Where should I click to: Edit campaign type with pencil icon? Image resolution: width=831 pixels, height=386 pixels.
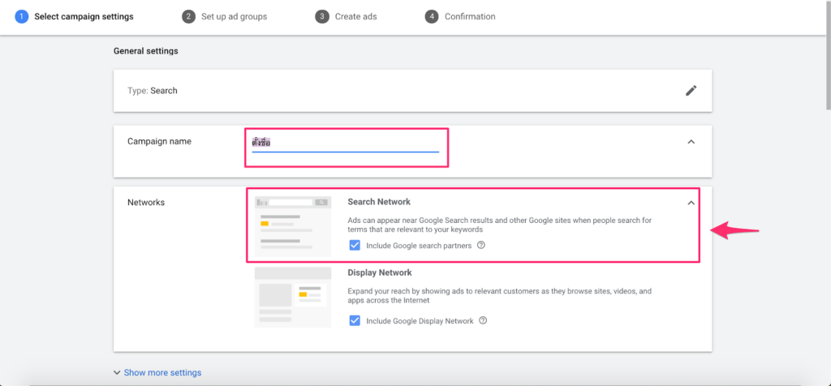tap(691, 91)
